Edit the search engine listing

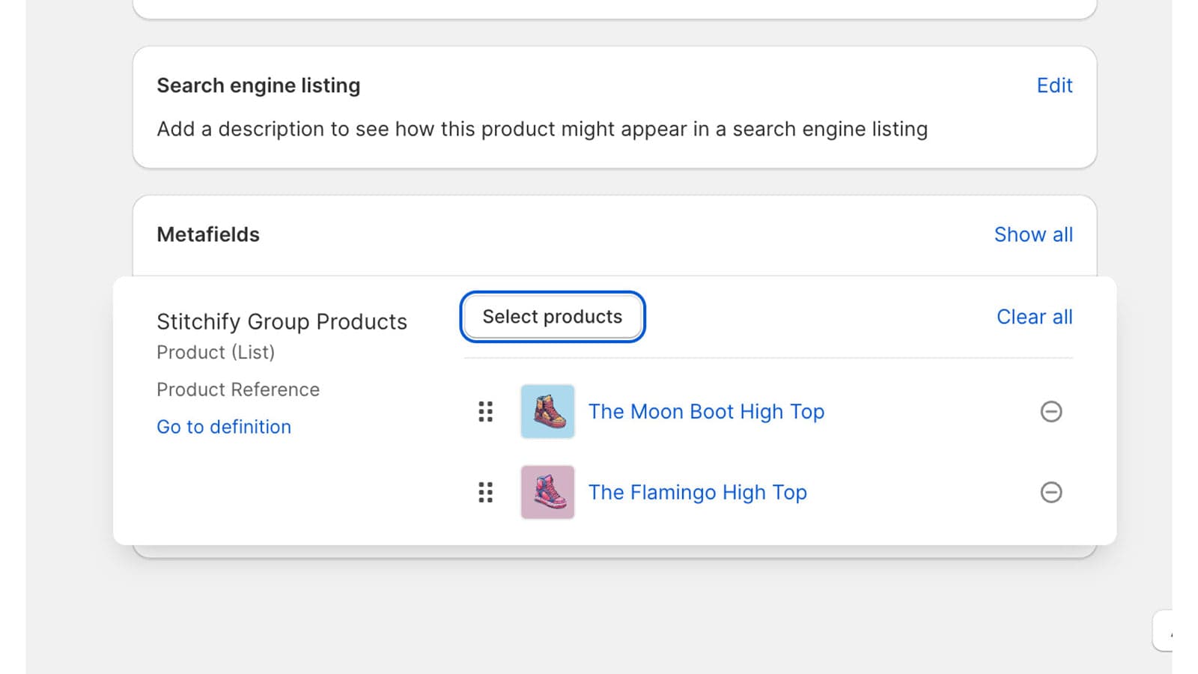(x=1053, y=85)
